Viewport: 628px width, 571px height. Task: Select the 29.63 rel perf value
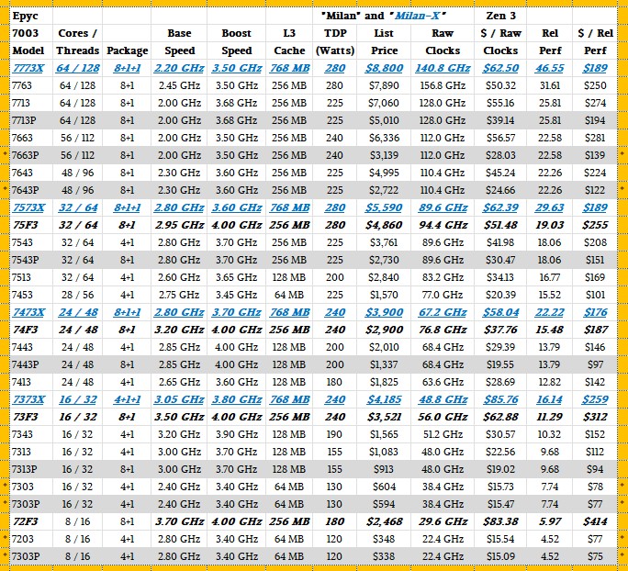(549, 207)
